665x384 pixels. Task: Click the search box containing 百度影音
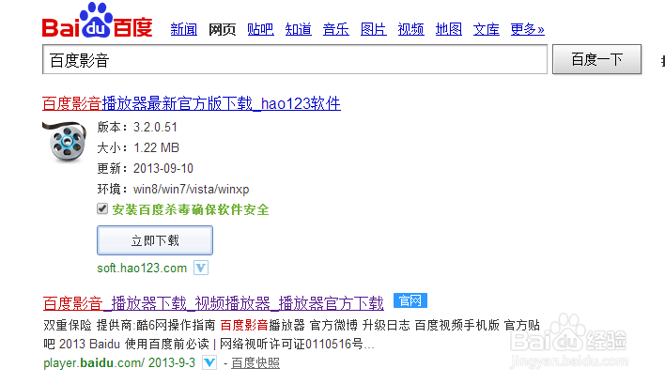(295, 59)
